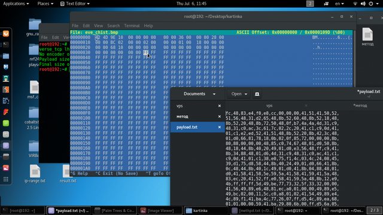Viewport: 383px width, 215px height.
Task: Switch to Image Viewer taskbar window
Action: click(160, 211)
